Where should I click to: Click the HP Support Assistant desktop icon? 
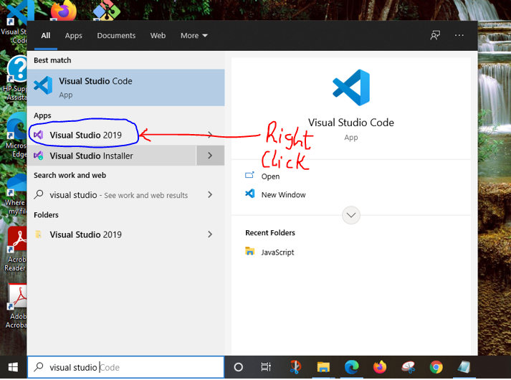[15, 79]
